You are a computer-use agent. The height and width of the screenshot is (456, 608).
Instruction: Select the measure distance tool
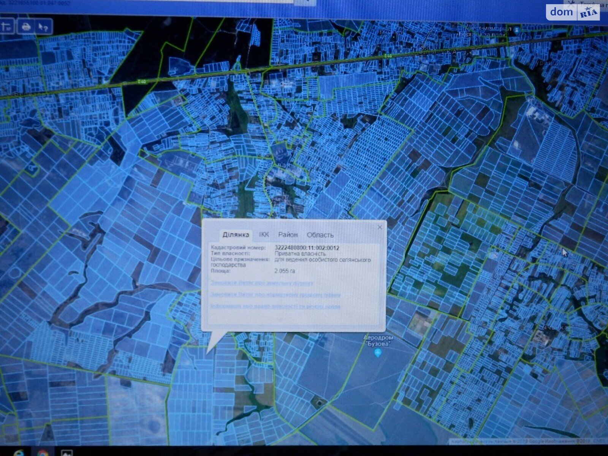(7, 27)
